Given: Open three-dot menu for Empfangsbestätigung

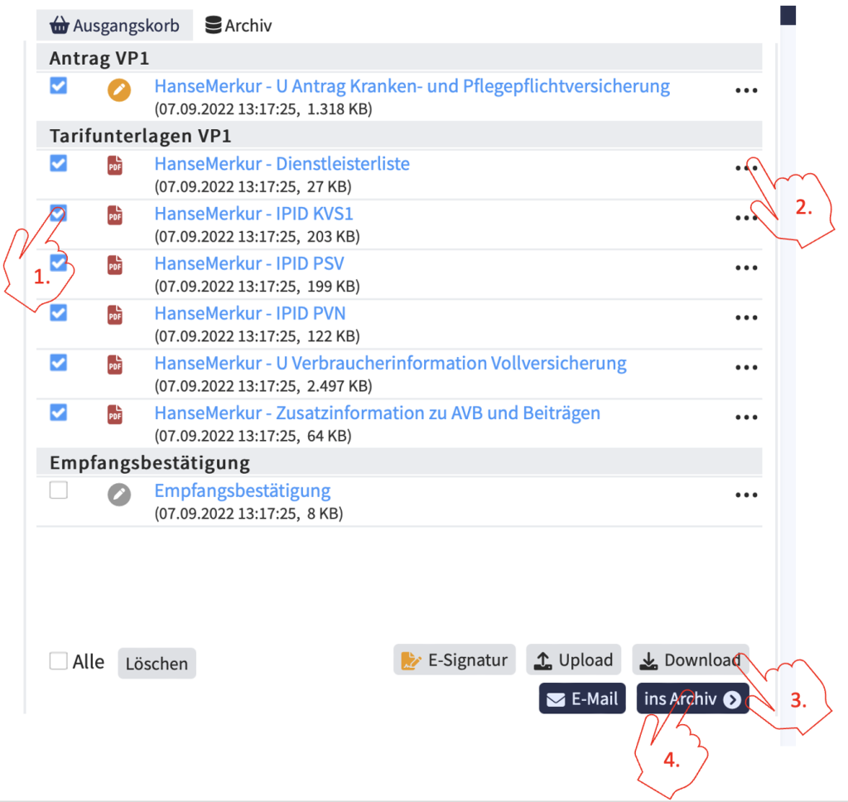Looking at the screenshot, I should tap(746, 495).
